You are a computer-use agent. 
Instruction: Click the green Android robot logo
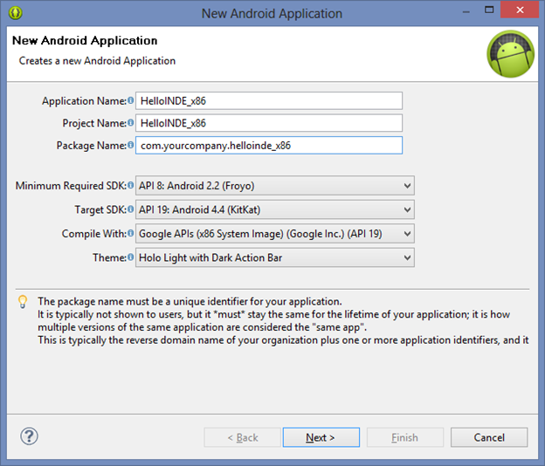(x=510, y=54)
